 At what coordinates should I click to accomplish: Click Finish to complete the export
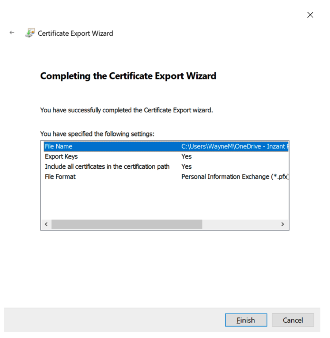[246, 320]
